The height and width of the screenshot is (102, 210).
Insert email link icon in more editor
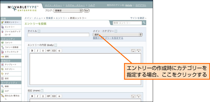tap(54, 96)
